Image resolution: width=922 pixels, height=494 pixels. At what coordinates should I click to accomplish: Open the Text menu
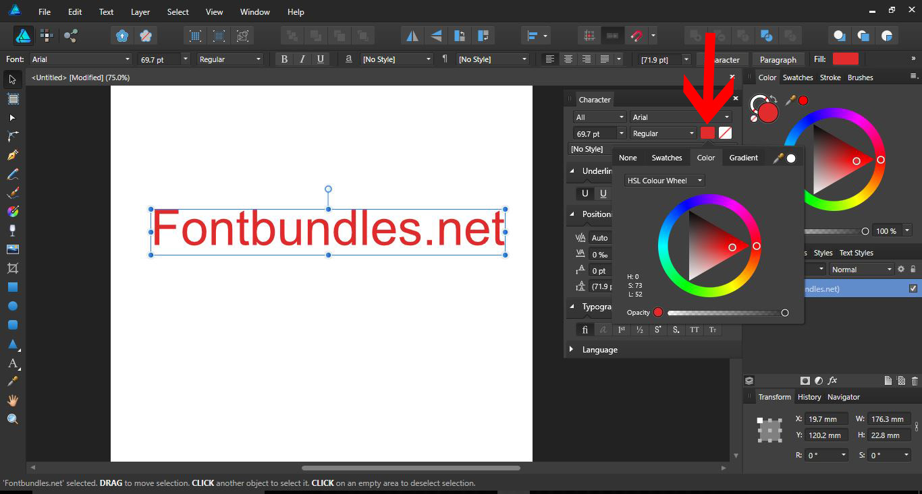(106, 11)
